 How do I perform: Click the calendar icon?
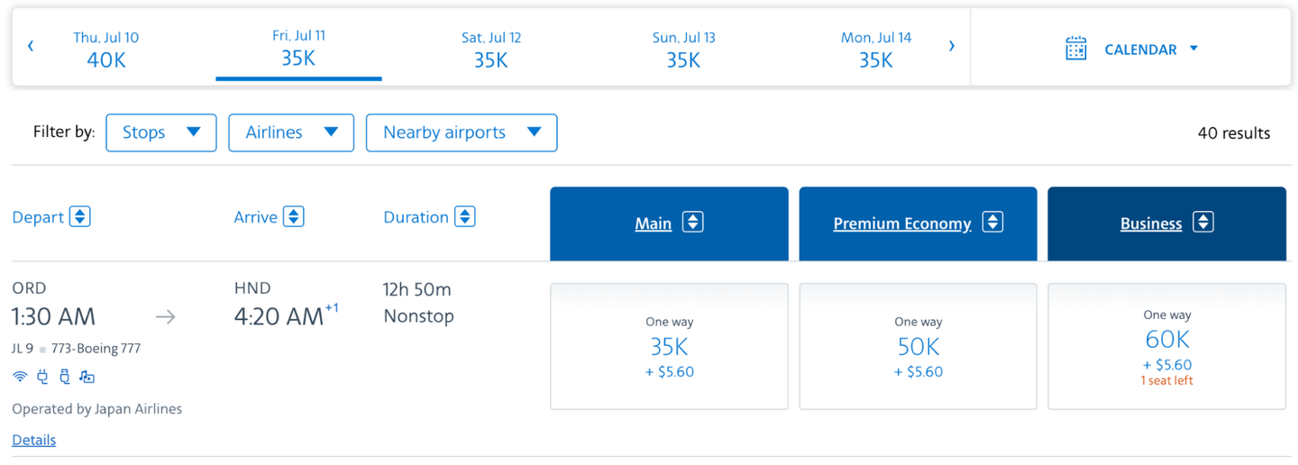pos(1075,49)
